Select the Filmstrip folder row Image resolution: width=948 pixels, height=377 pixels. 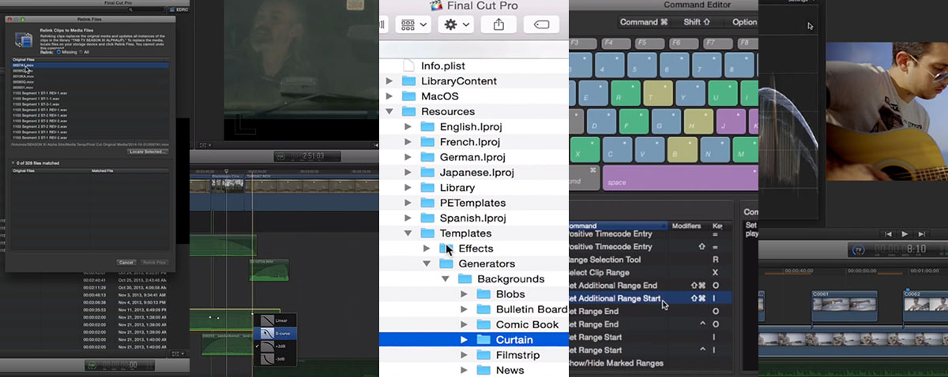tap(474, 355)
